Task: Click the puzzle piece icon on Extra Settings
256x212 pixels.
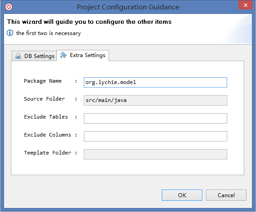Action: pyautogui.click(x=64, y=55)
